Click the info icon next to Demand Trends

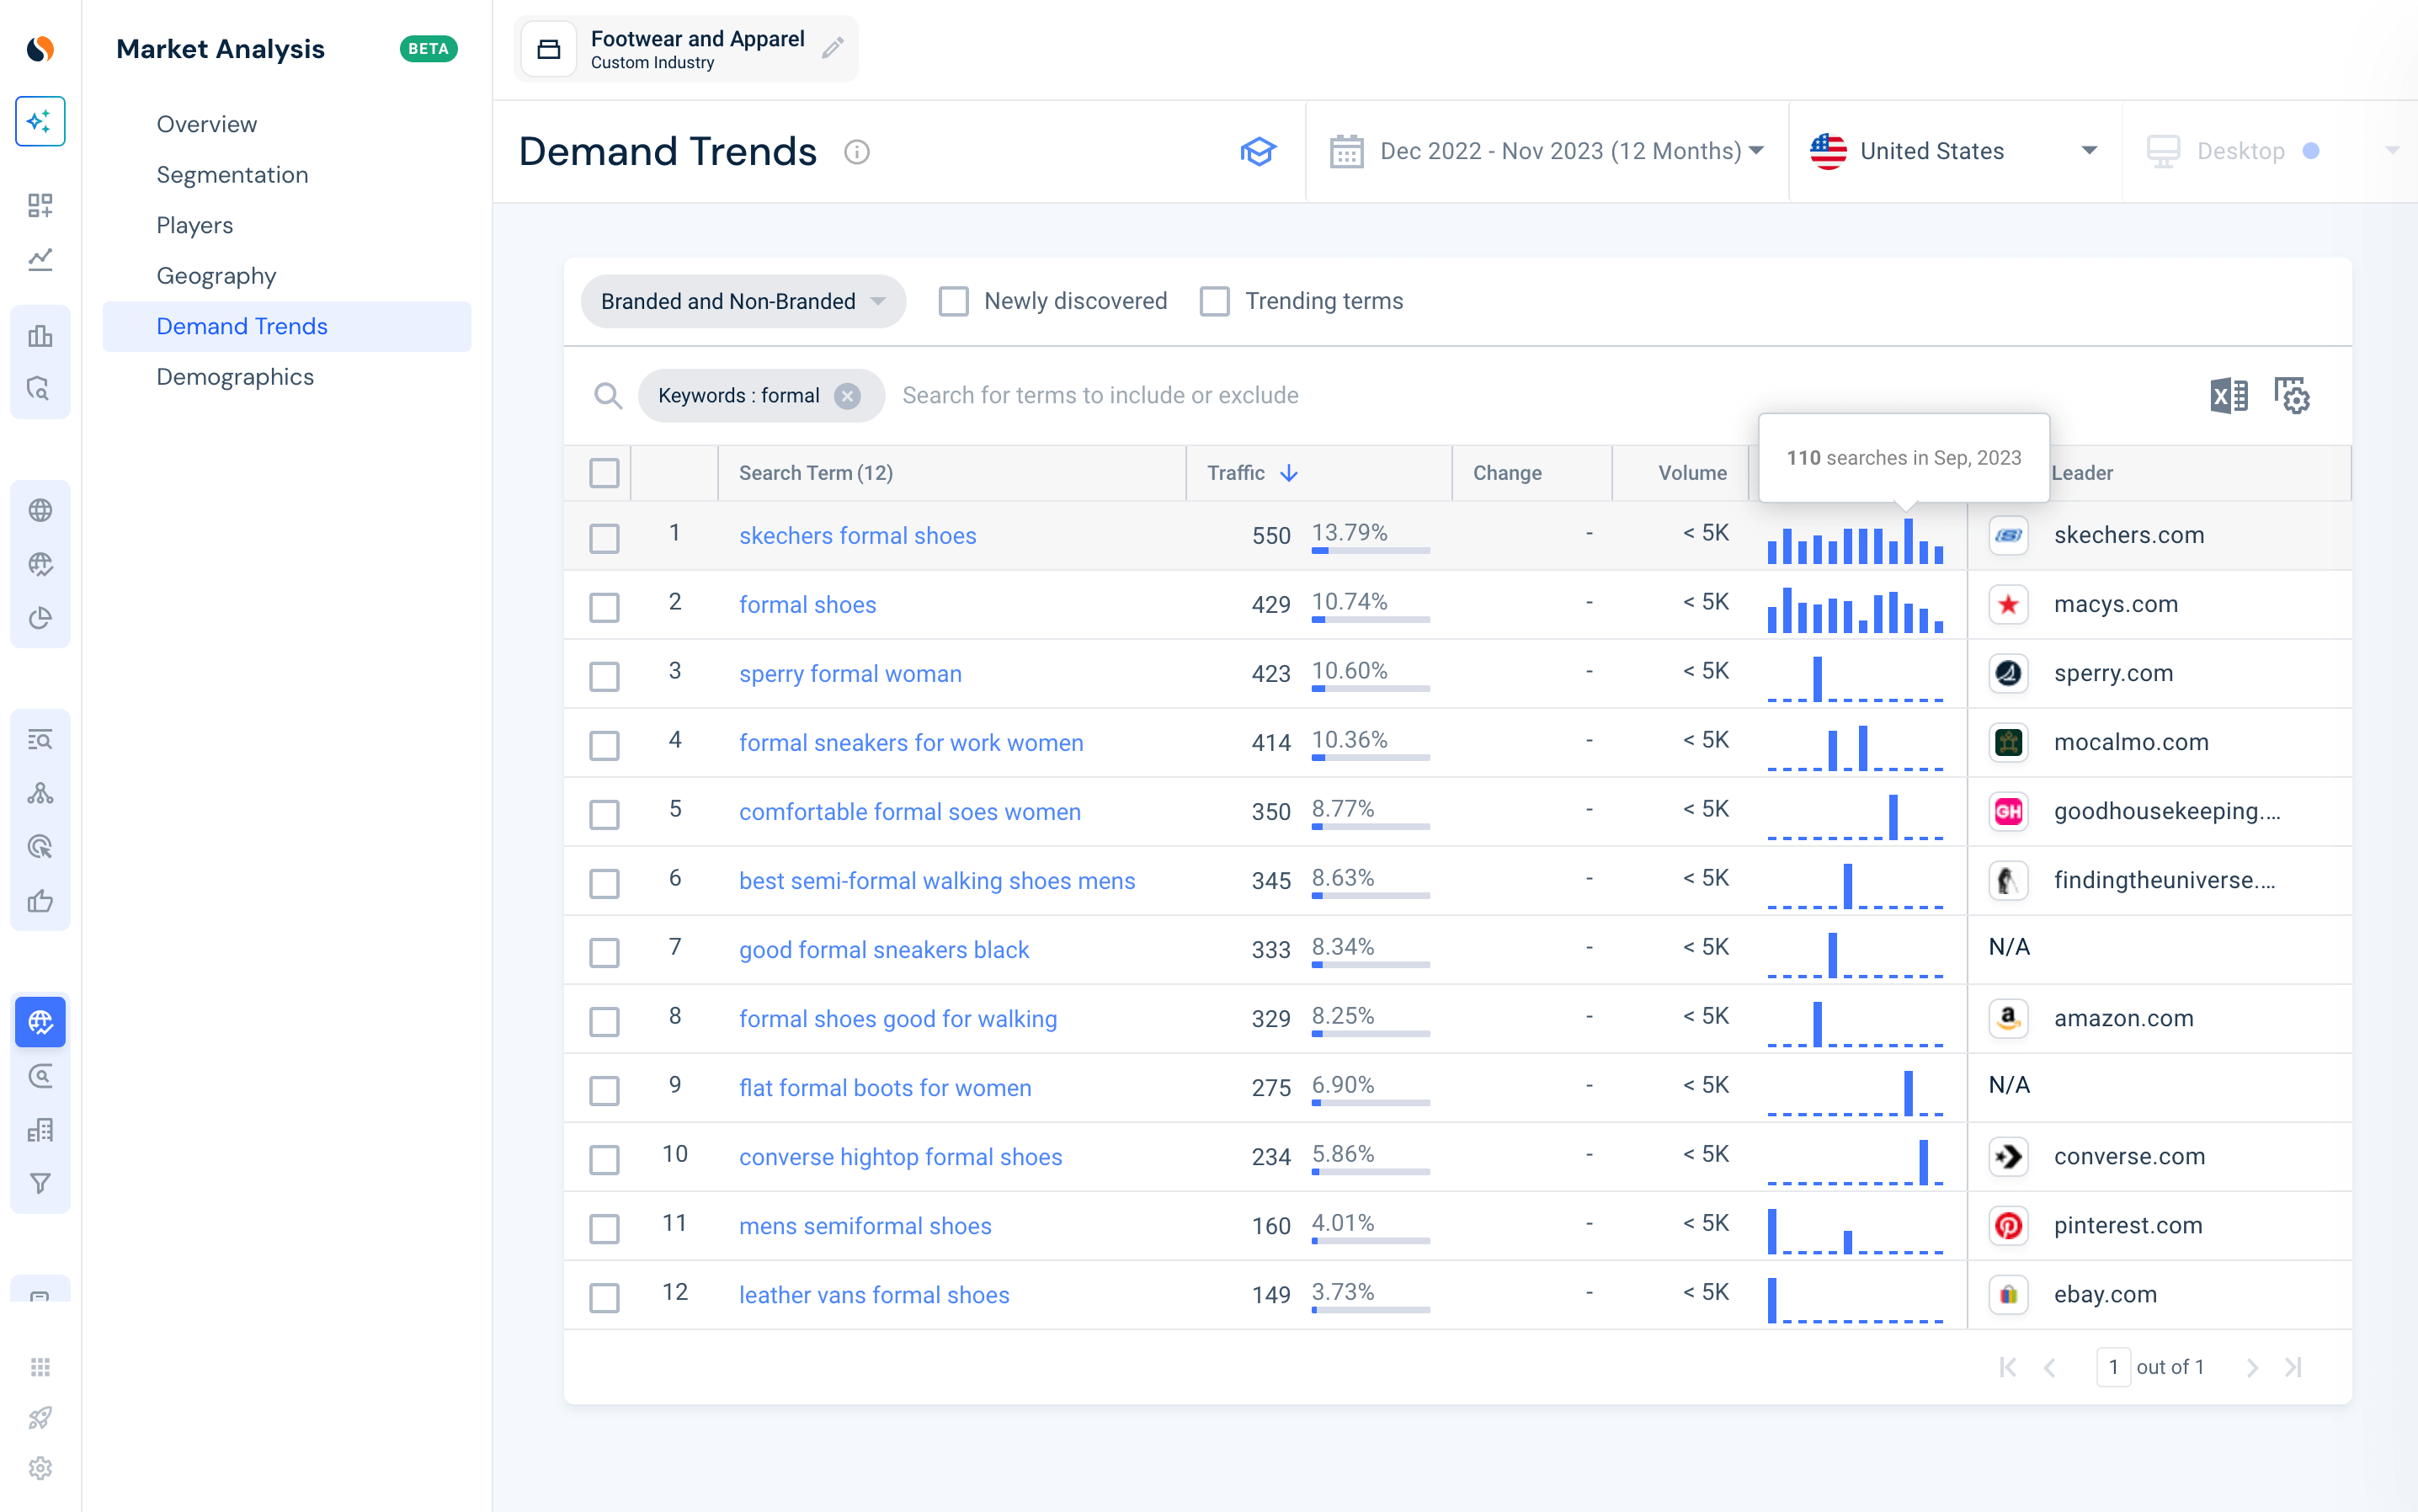[x=858, y=152]
